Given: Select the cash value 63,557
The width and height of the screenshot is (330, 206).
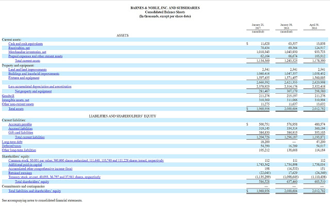Looking at the screenshot, I should point(293,44).
